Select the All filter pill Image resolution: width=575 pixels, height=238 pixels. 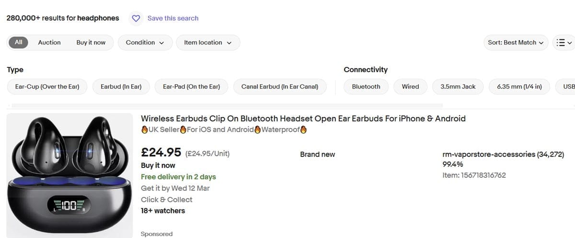[18, 43]
